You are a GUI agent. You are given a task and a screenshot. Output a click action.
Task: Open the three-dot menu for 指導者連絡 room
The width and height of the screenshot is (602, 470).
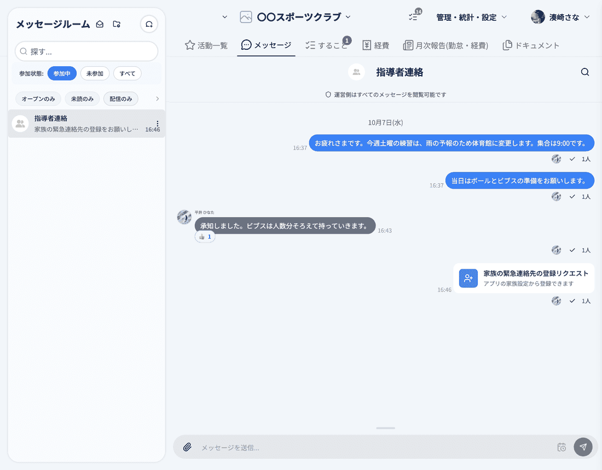(x=158, y=123)
